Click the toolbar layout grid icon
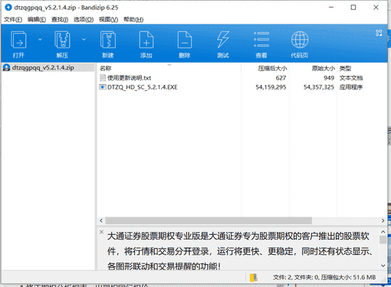This screenshot has height=287, width=391. click(379, 33)
